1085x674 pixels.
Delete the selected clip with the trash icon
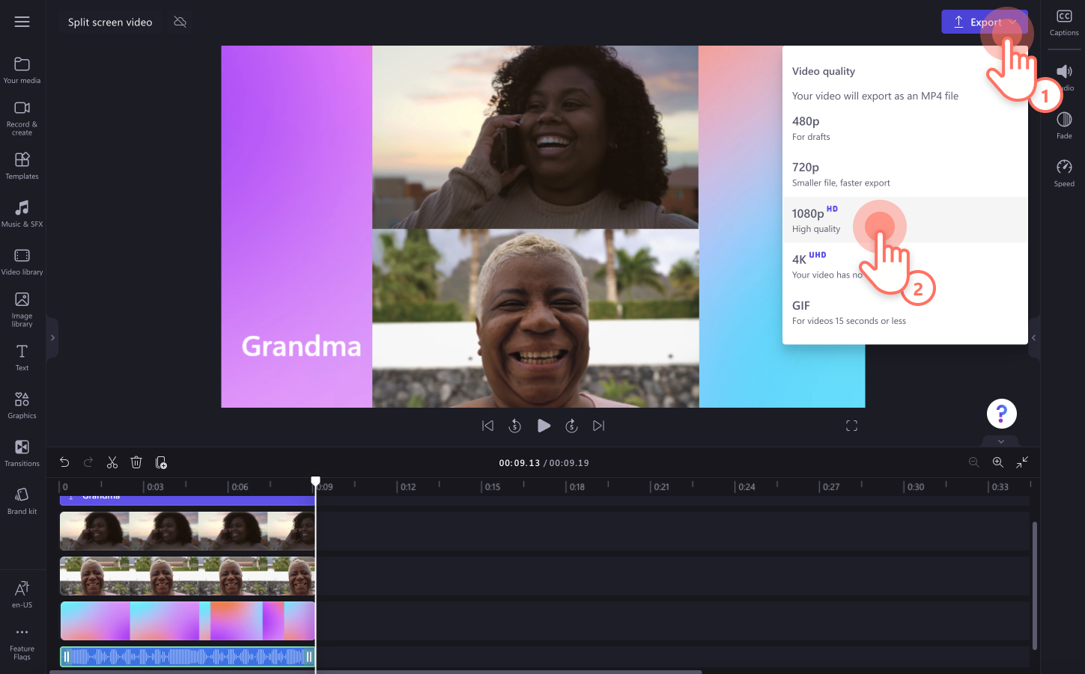click(136, 462)
